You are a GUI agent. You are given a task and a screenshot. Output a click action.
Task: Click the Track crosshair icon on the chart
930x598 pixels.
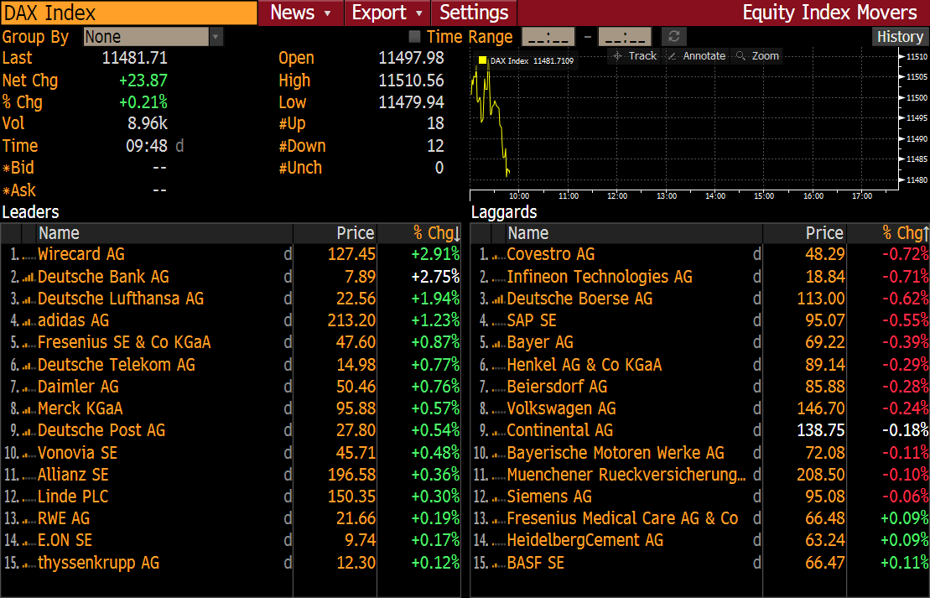(617, 55)
